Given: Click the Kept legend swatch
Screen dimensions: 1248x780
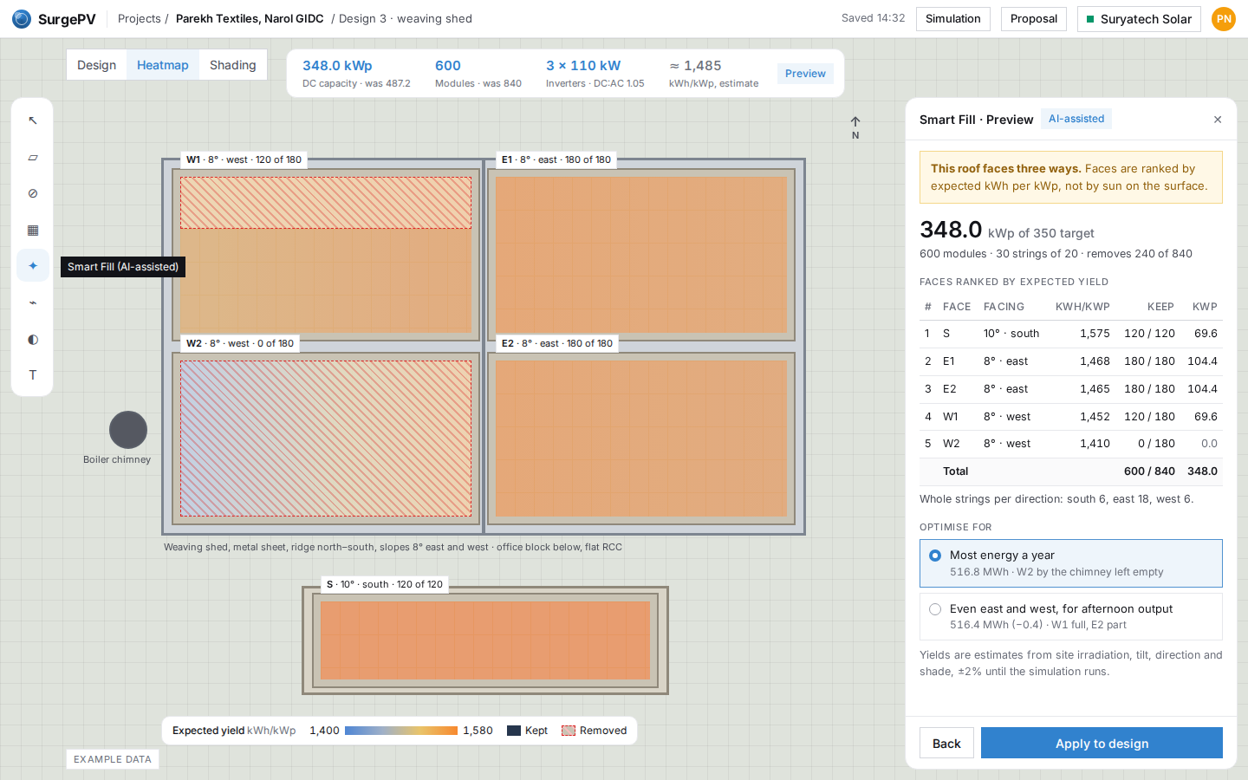Looking at the screenshot, I should [514, 731].
